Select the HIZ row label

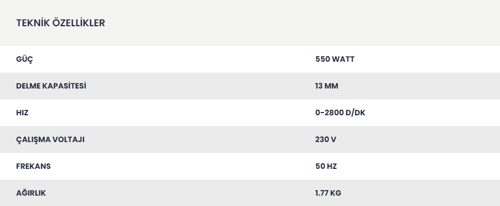pos(22,113)
